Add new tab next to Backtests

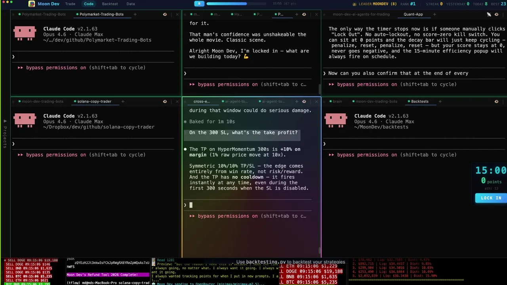[x=440, y=101]
